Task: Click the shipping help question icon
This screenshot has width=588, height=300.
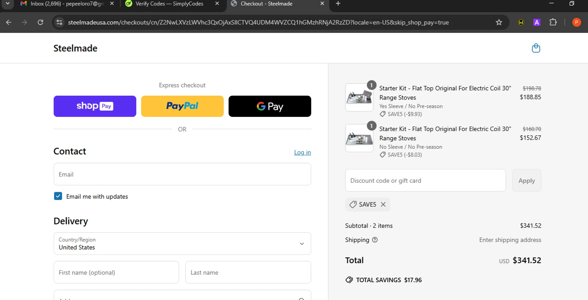Action: [x=375, y=240]
